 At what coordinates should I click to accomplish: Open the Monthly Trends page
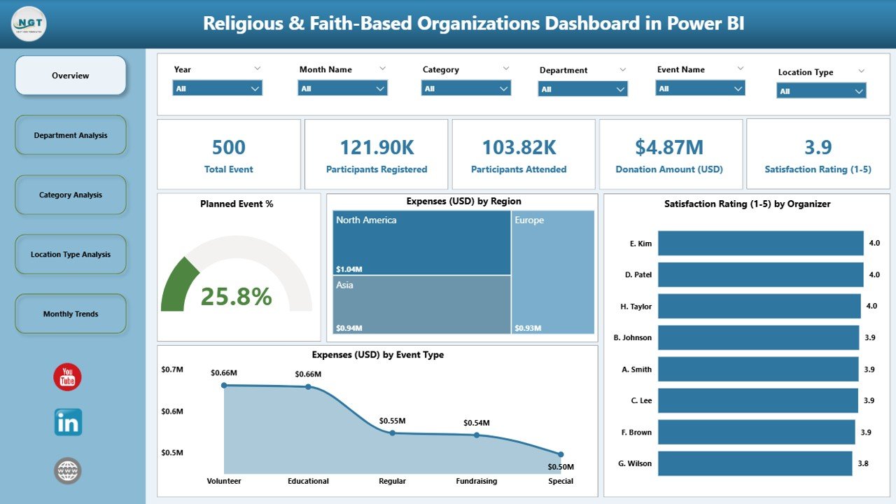70,314
